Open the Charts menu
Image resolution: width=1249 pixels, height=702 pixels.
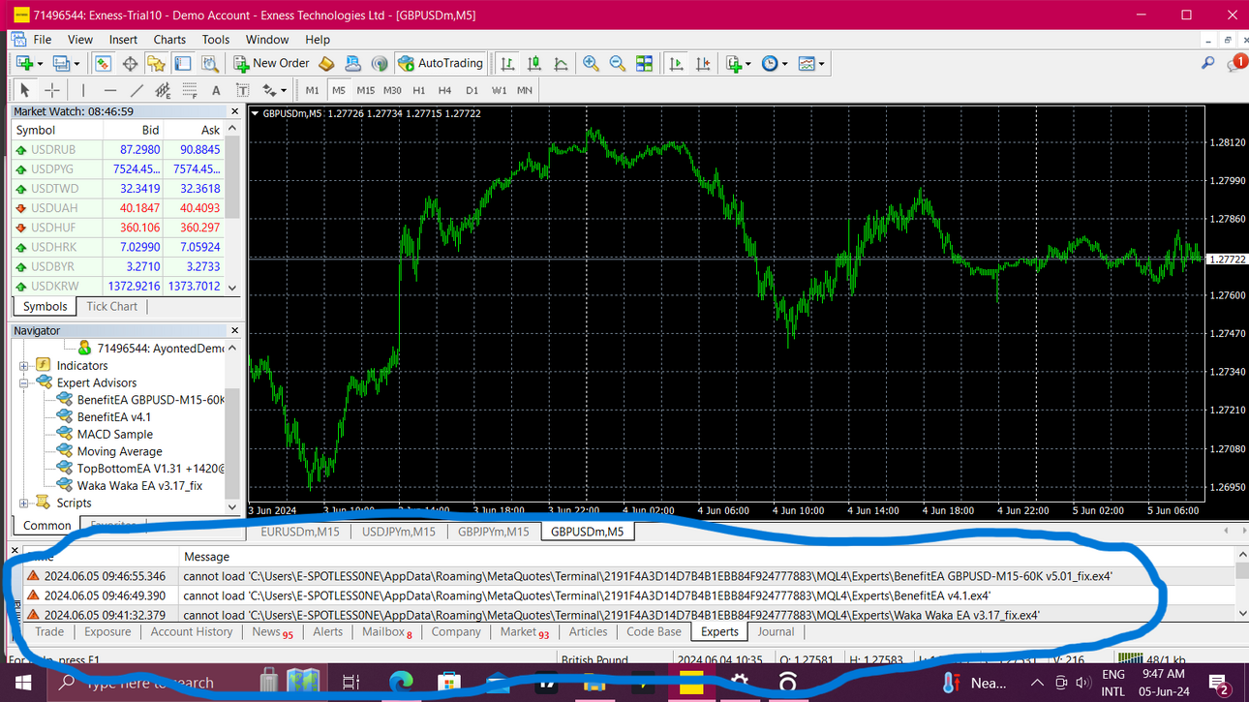pos(169,40)
